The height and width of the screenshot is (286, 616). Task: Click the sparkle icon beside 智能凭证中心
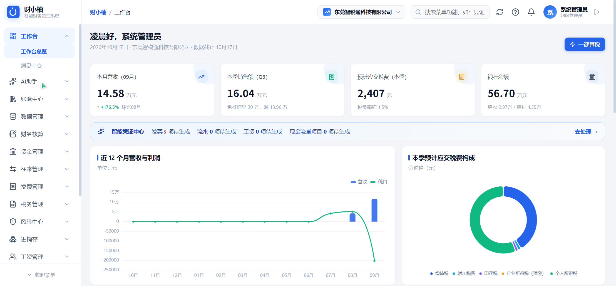pyautogui.click(x=101, y=131)
